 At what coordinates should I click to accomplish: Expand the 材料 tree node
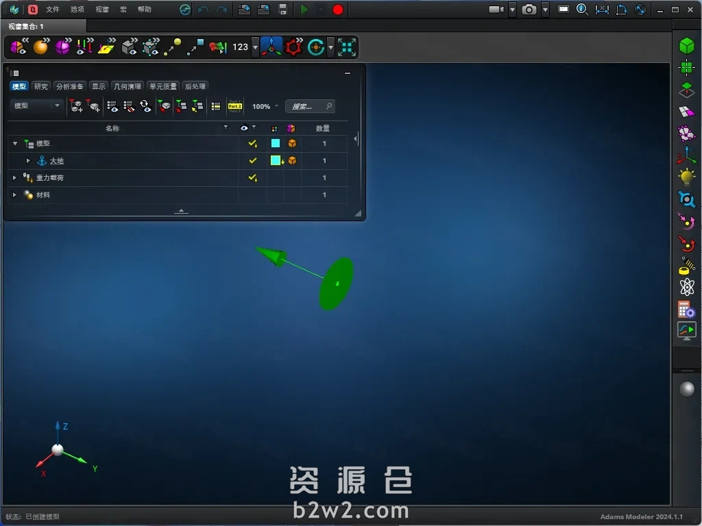click(14, 195)
